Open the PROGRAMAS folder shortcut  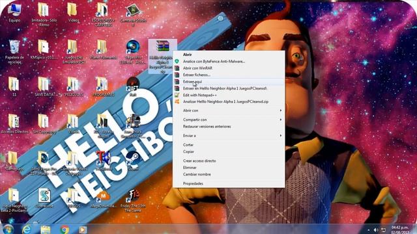pyautogui.click(x=103, y=86)
